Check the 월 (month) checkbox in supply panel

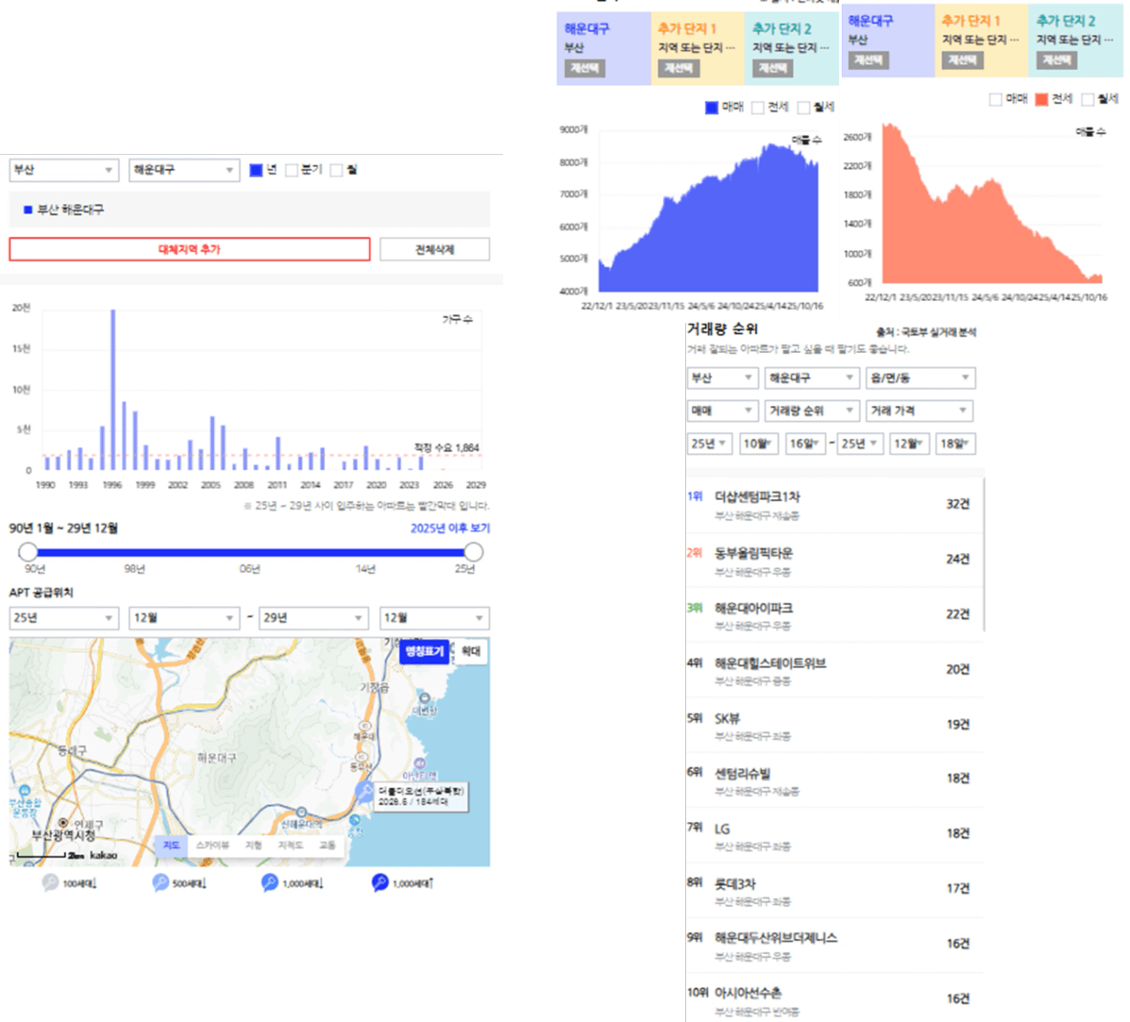(336, 170)
